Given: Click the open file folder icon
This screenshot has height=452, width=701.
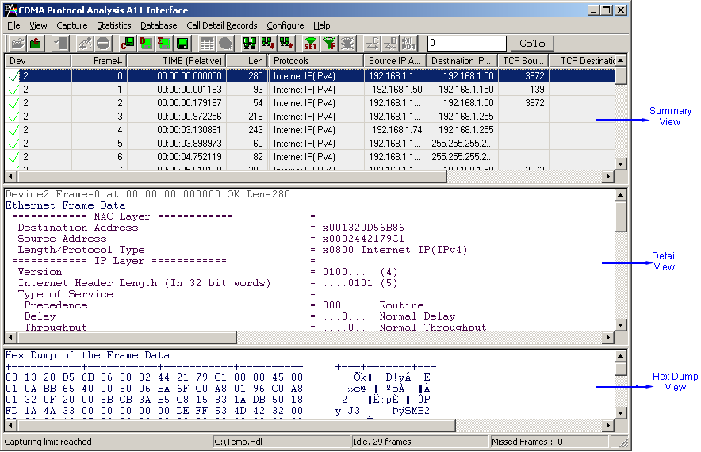Looking at the screenshot, I should tap(18, 44).
